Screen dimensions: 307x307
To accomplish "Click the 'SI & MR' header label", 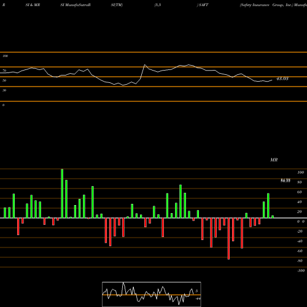I will pyautogui.click(x=33, y=5).
